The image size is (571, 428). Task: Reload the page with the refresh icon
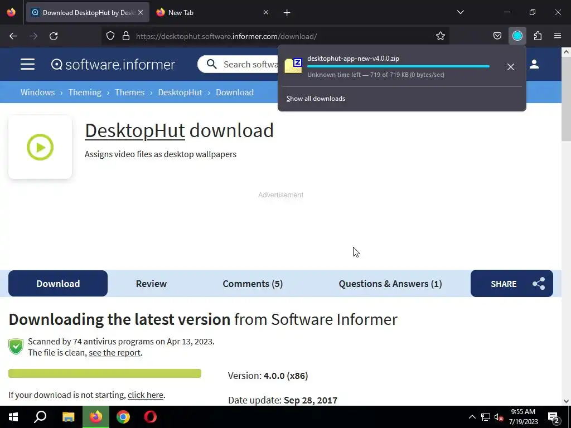54,36
